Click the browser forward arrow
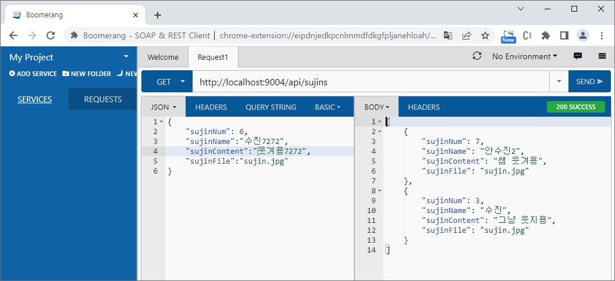615x281 pixels. tap(32, 35)
